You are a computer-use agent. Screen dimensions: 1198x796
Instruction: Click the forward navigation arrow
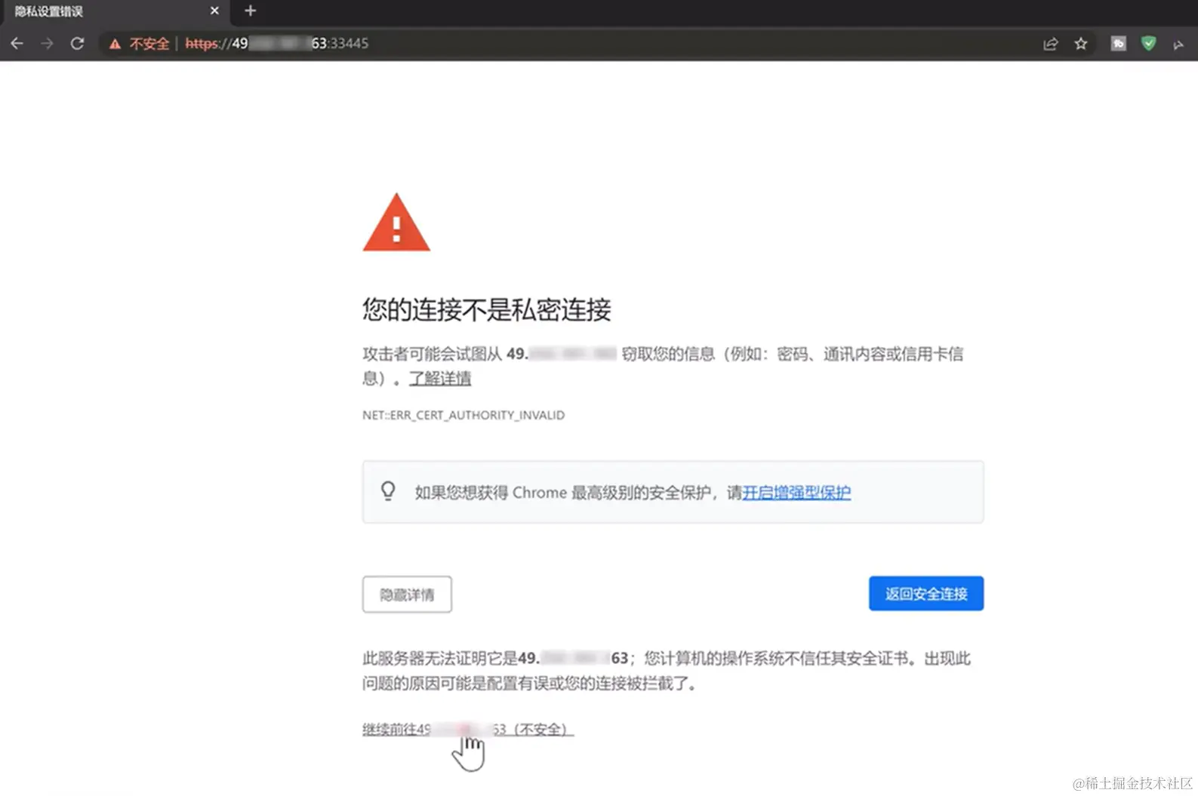click(47, 44)
